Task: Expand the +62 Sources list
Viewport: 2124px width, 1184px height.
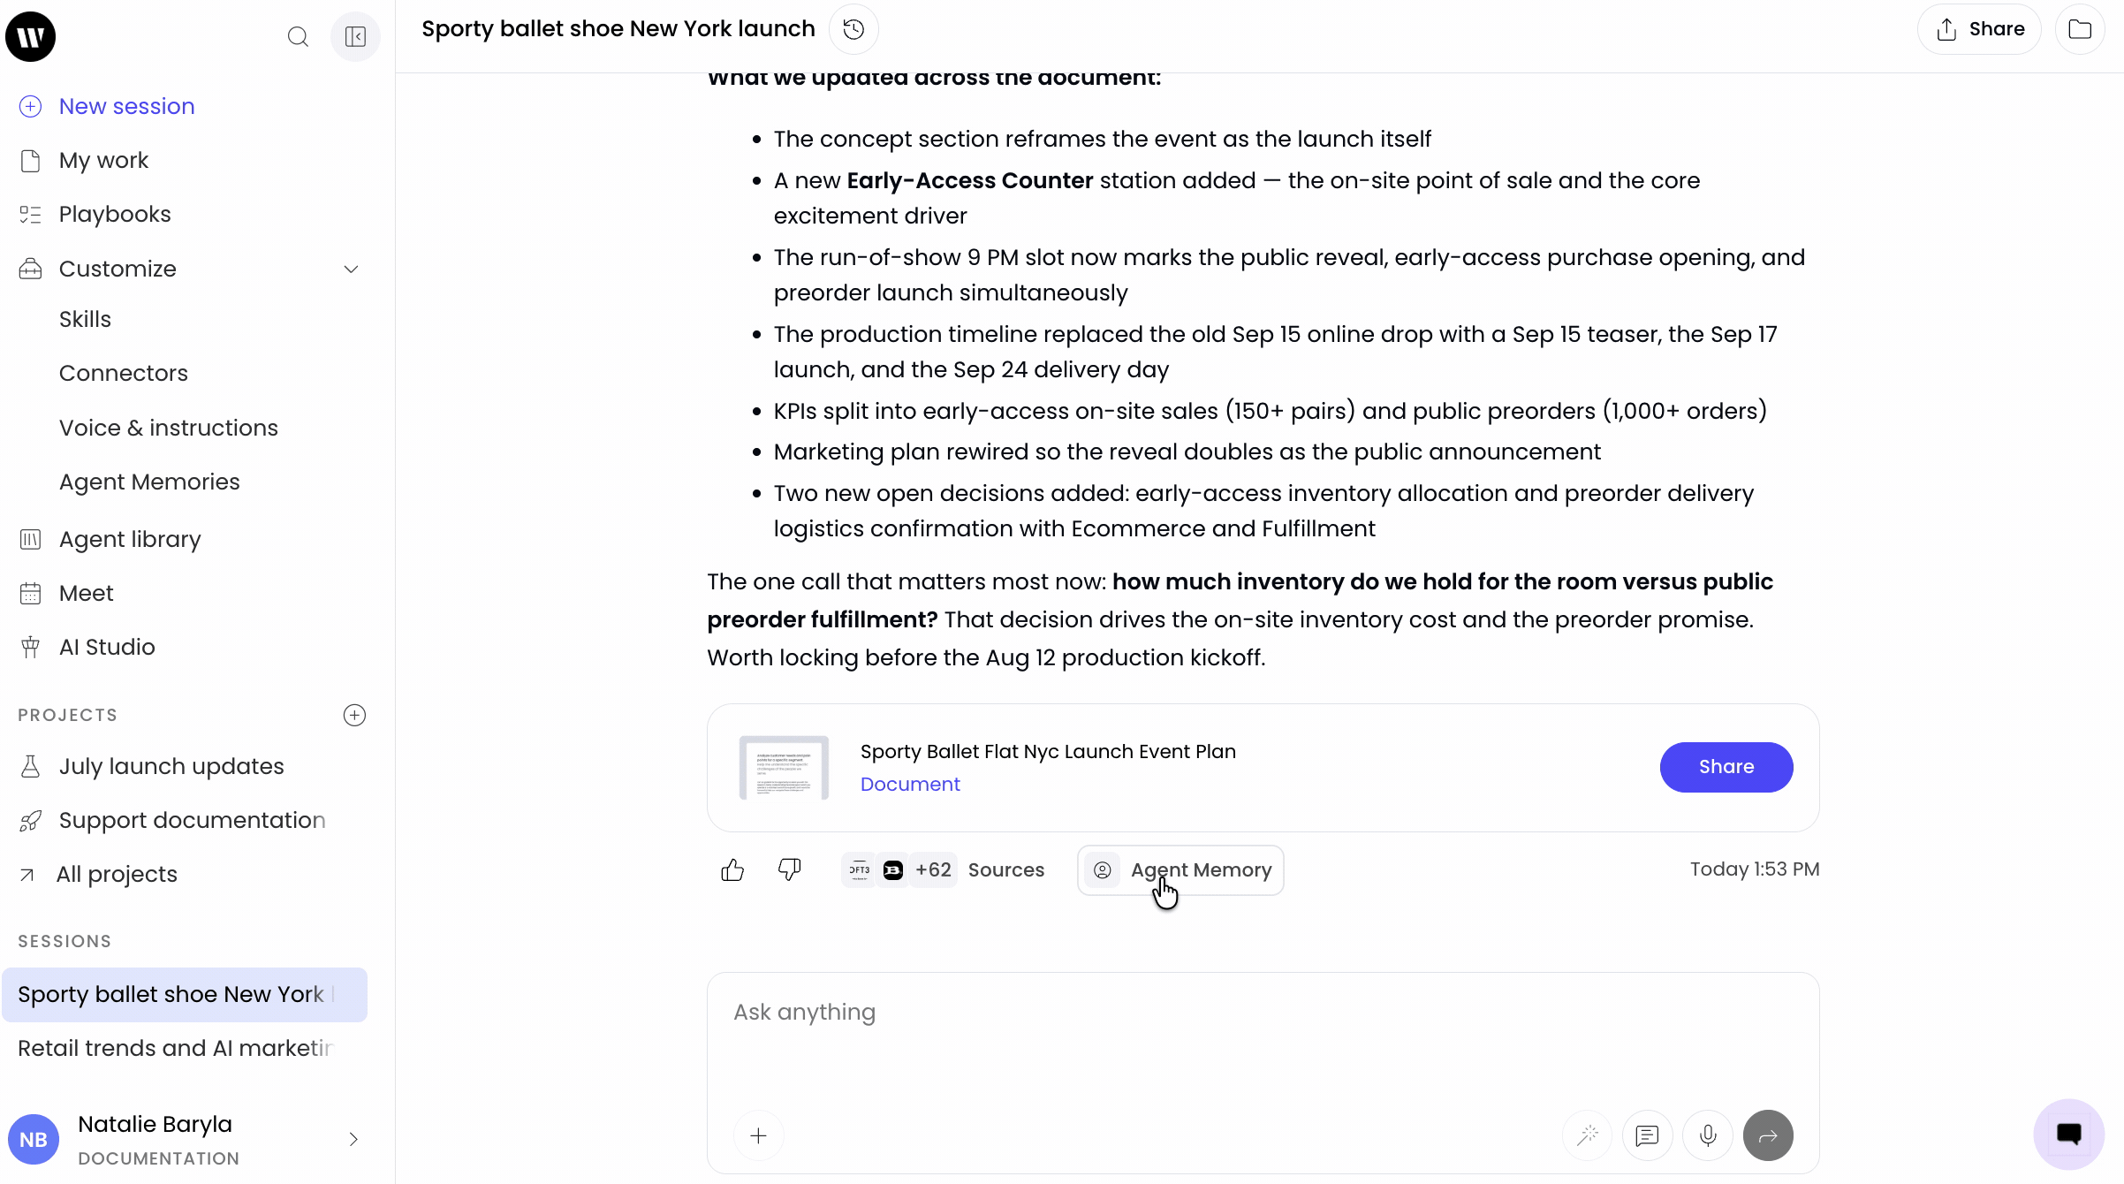Action: pyautogui.click(x=943, y=870)
